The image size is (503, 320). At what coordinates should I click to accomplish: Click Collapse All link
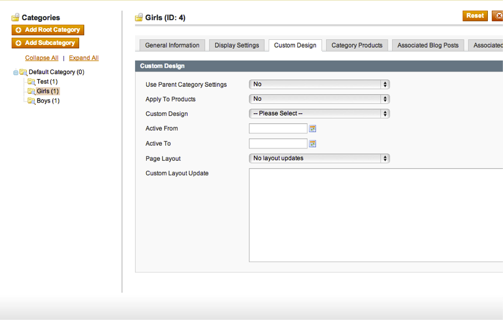[x=41, y=58]
